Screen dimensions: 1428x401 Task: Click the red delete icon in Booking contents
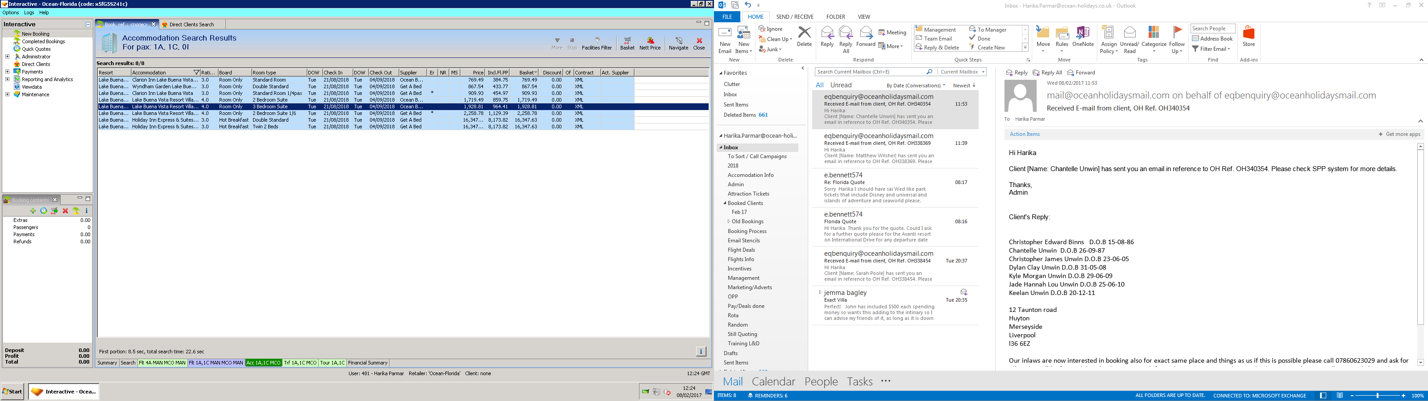click(x=66, y=211)
